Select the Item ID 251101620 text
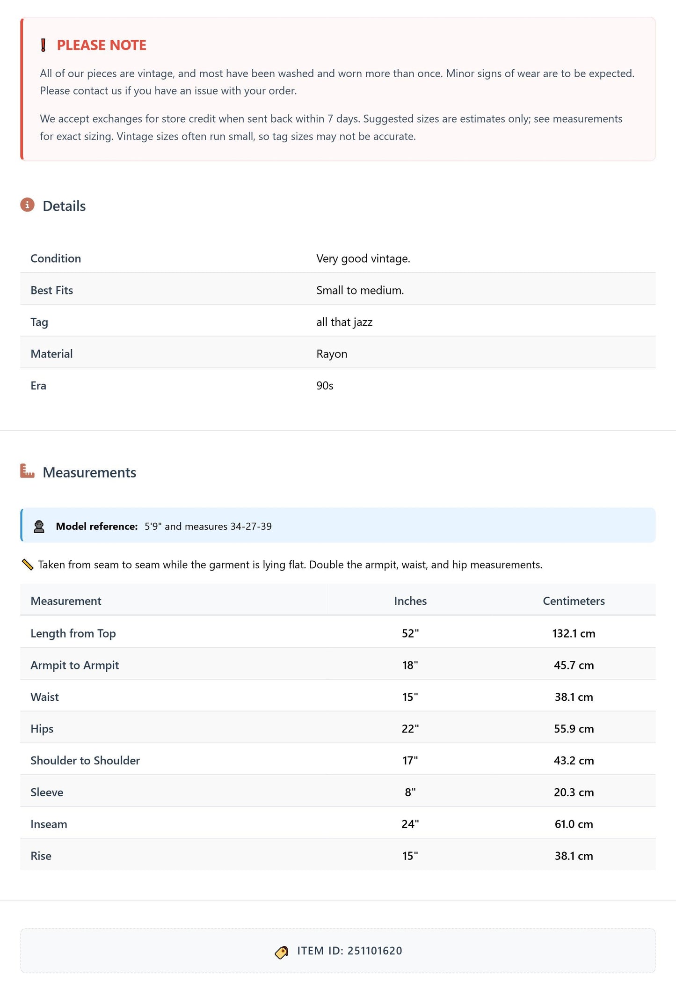 pos(350,951)
